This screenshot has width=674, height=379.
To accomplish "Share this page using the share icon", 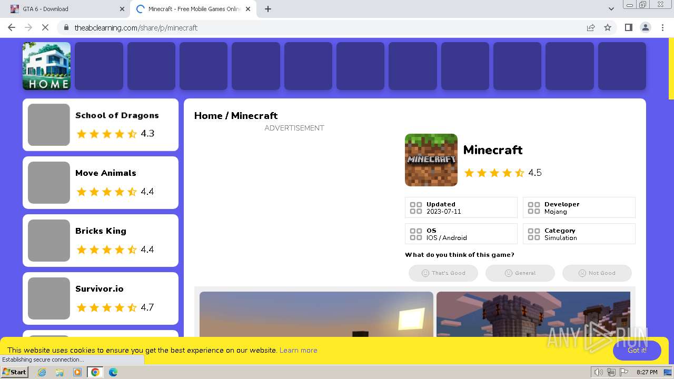I will pyautogui.click(x=591, y=27).
